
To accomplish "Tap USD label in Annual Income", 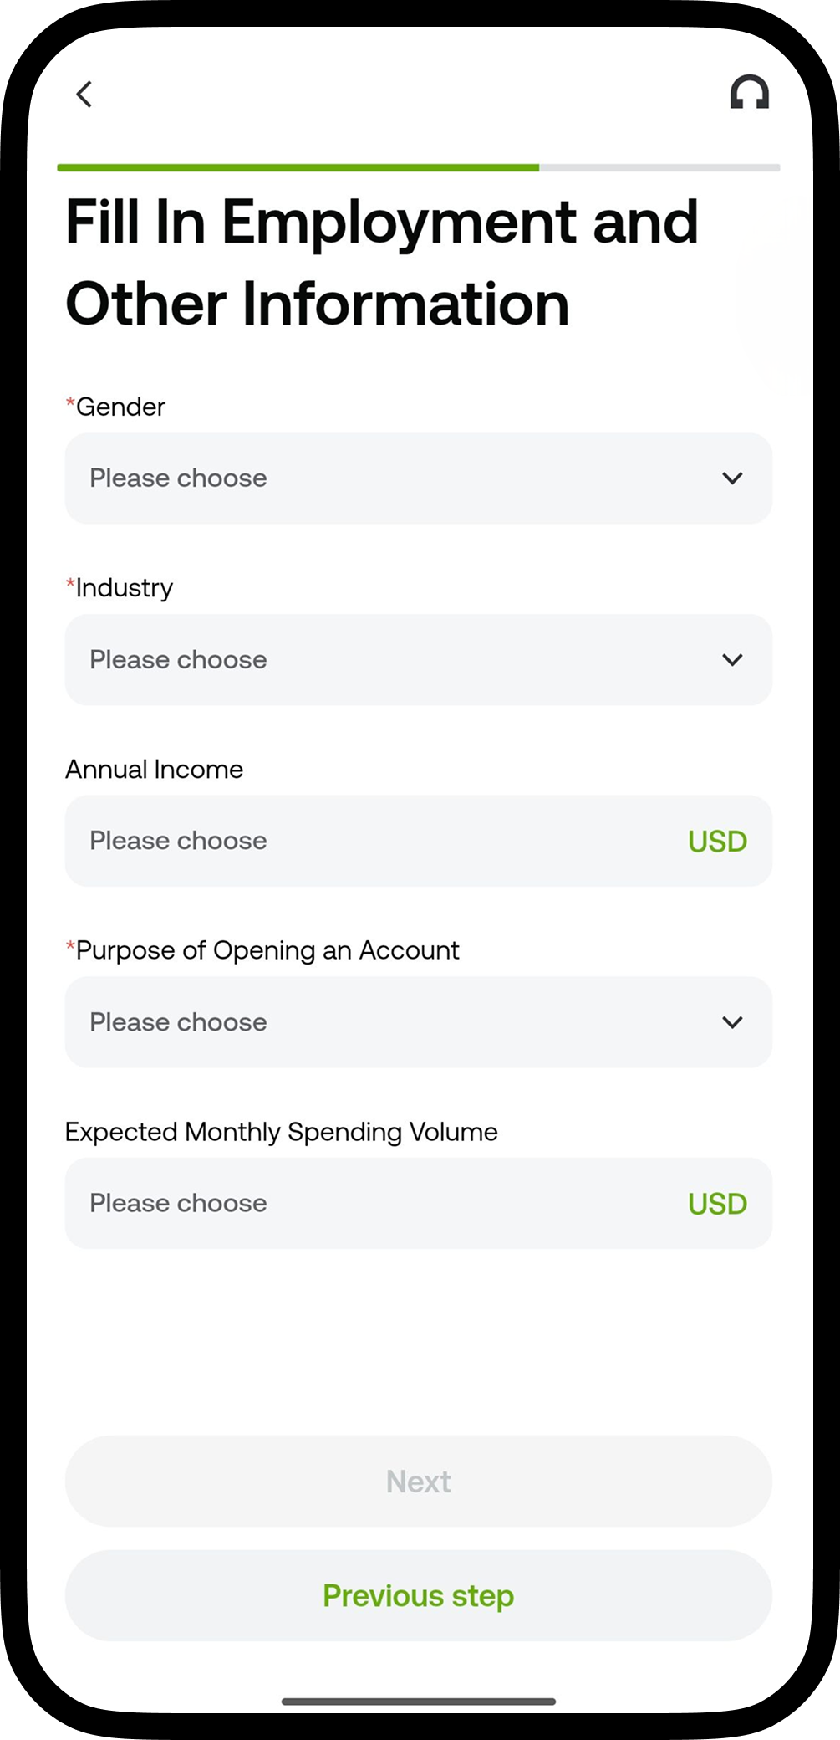I will click(x=717, y=842).
